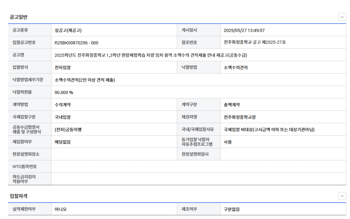Click the 사용 value
This screenshot has width=350, height=219.
click(228, 142)
